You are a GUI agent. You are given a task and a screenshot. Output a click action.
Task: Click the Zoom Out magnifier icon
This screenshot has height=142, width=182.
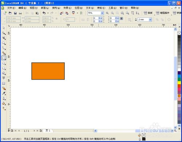tap(112, 13)
